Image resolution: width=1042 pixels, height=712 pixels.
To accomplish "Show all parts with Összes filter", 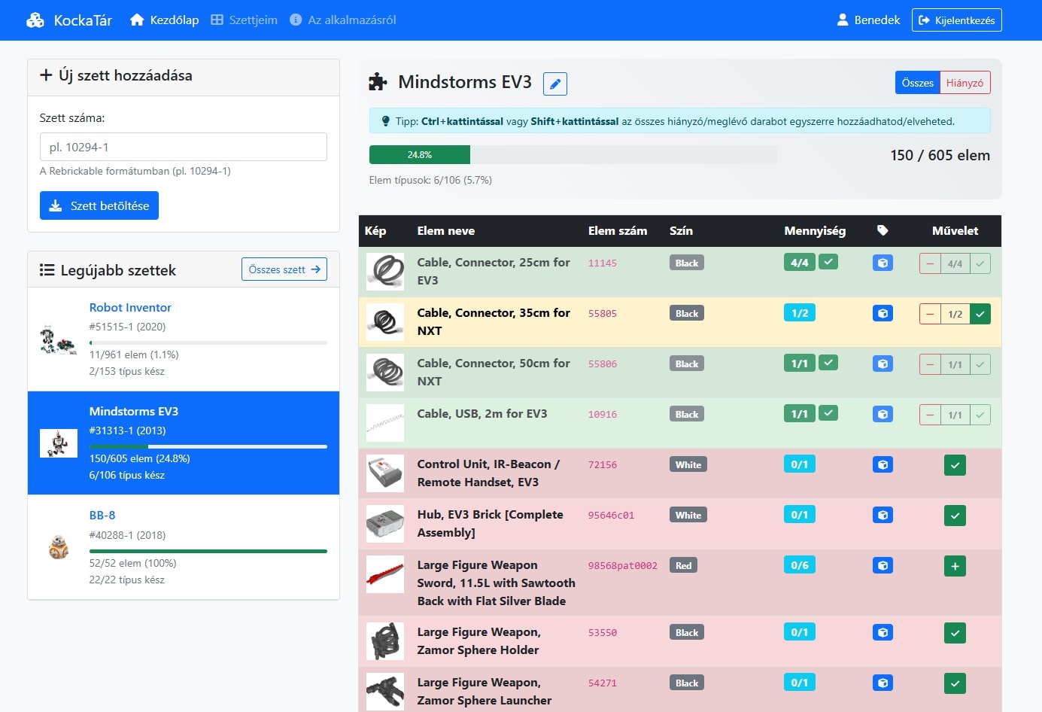I will (917, 83).
